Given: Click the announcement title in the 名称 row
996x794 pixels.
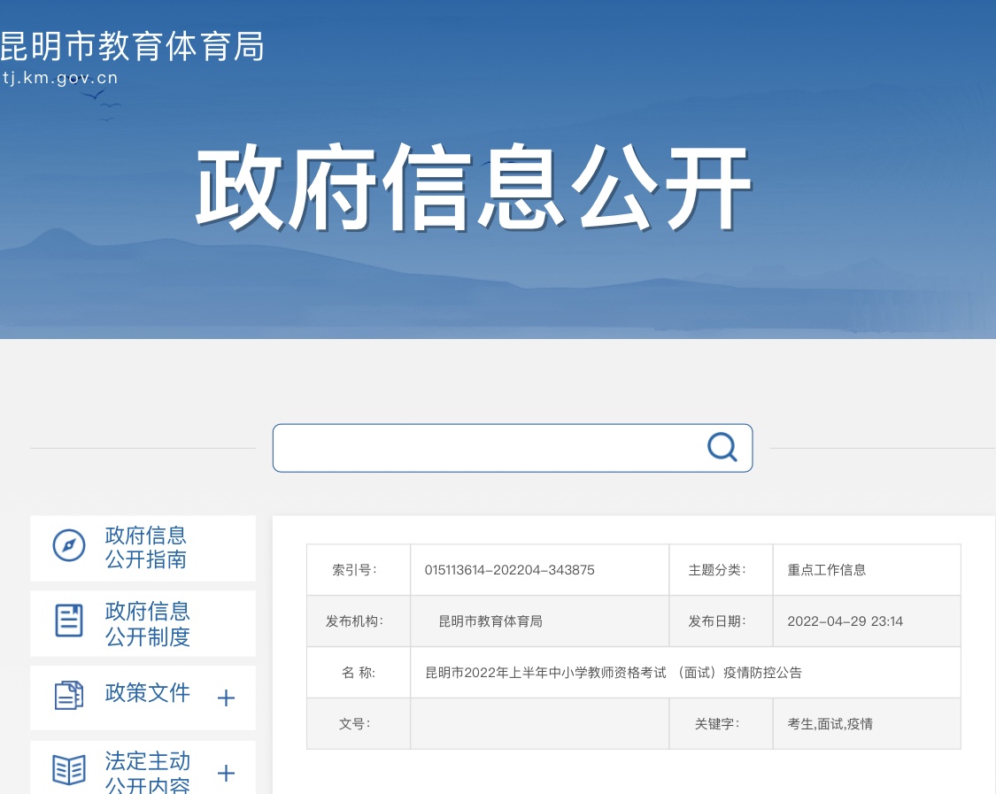Looking at the screenshot, I should tap(613, 673).
